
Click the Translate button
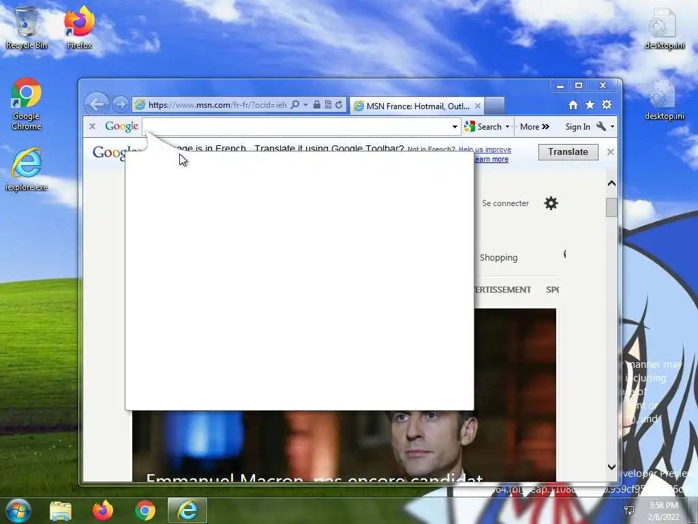tap(568, 152)
